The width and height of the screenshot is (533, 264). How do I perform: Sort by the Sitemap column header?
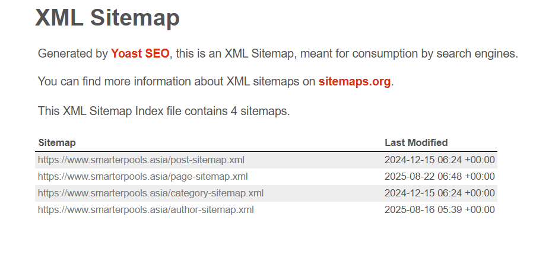(x=57, y=142)
